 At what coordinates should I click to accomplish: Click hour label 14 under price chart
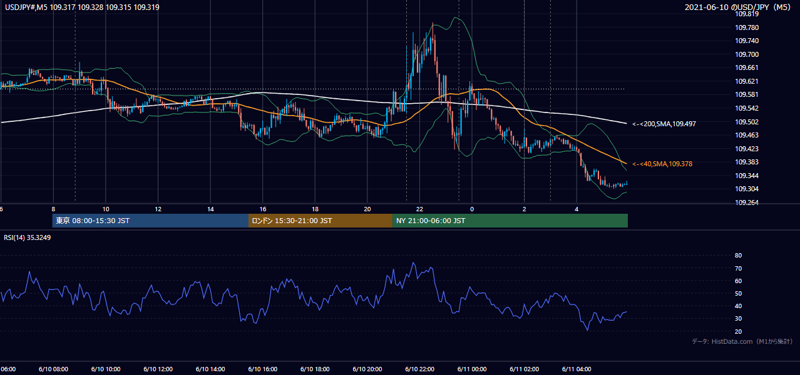coord(210,209)
